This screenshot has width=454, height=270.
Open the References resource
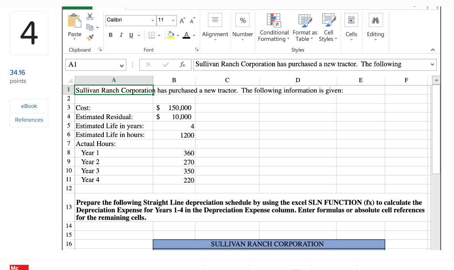[29, 120]
